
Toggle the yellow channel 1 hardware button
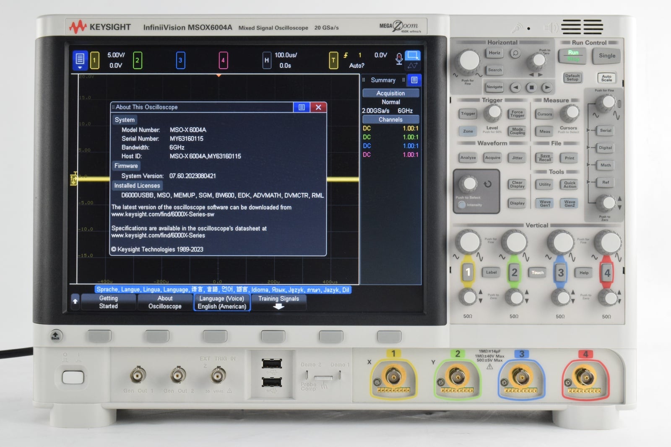(x=468, y=273)
